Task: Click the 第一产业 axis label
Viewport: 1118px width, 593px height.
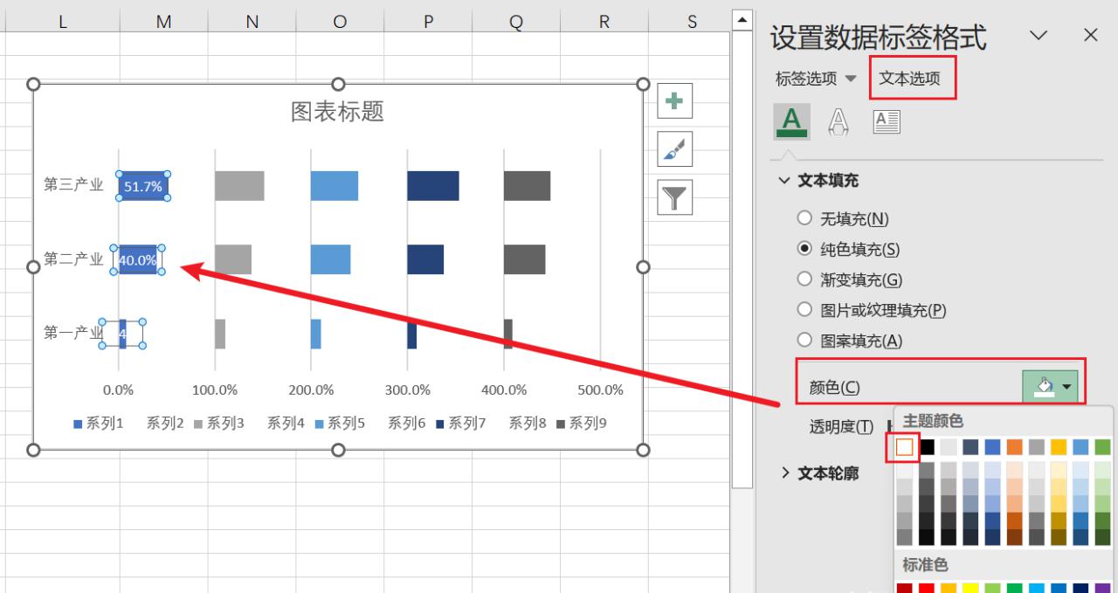Action: (73, 333)
